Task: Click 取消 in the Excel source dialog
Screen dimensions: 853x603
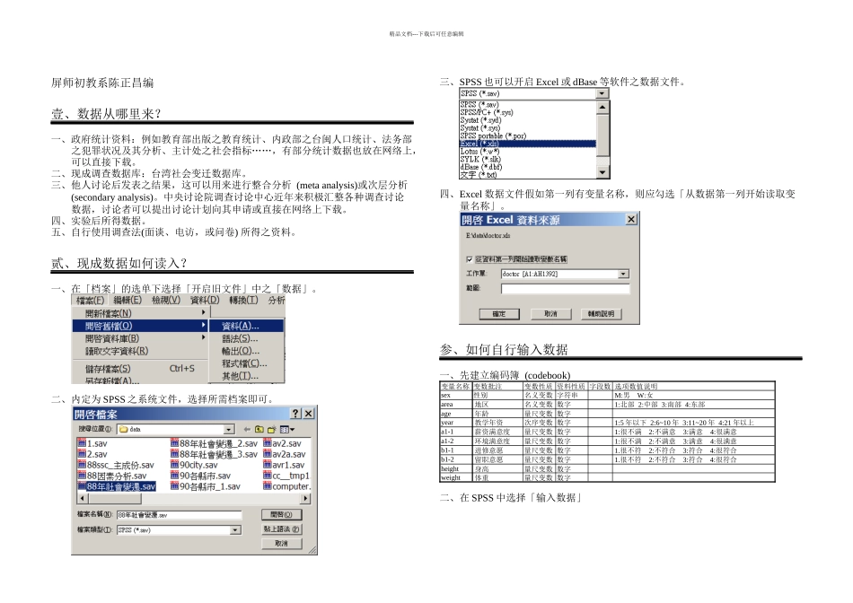Action: [550, 314]
